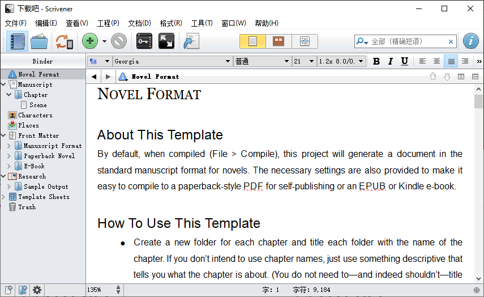
Task: Switch to document Scrivenings view mode
Action: pos(253,41)
